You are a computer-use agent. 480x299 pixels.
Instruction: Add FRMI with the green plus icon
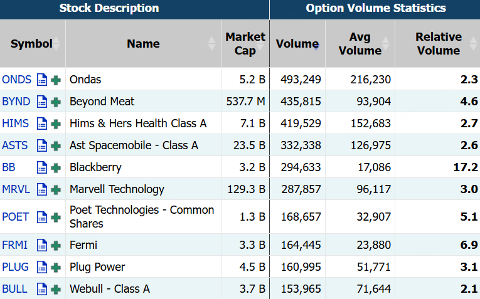(x=56, y=245)
